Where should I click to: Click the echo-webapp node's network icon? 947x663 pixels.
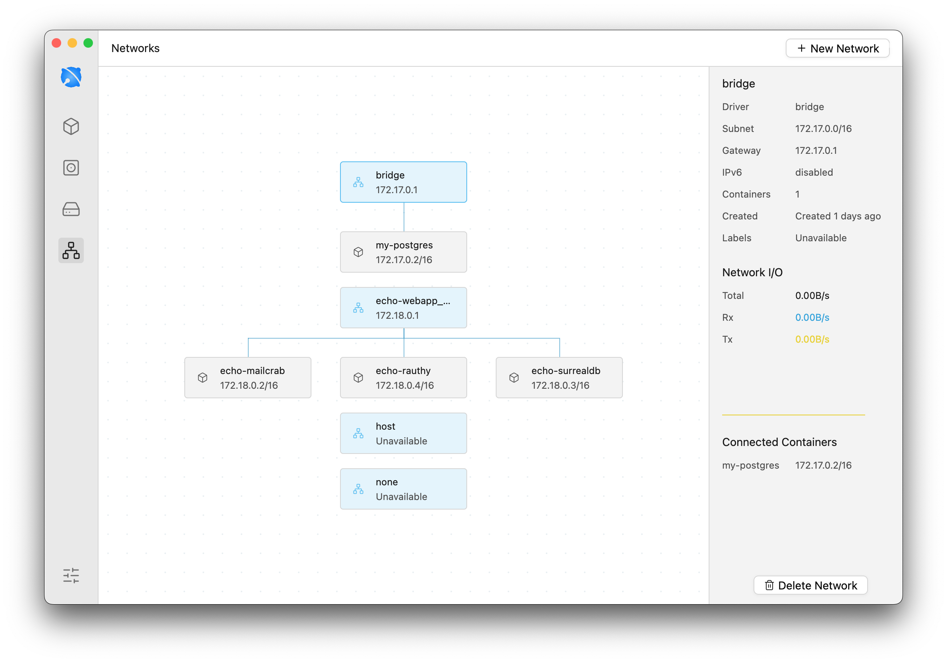point(358,308)
